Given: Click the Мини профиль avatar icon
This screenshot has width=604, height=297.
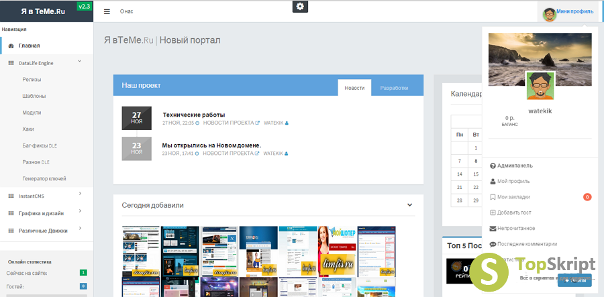Looking at the screenshot, I should tap(549, 15).
